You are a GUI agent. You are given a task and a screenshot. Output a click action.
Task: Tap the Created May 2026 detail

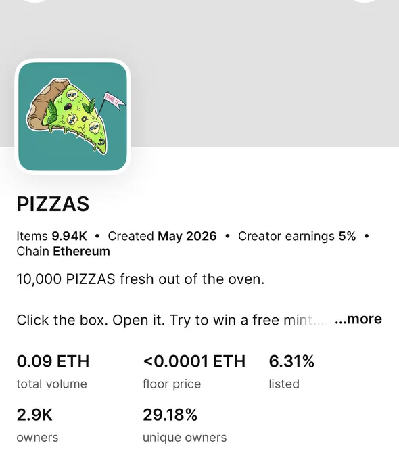[x=162, y=236]
